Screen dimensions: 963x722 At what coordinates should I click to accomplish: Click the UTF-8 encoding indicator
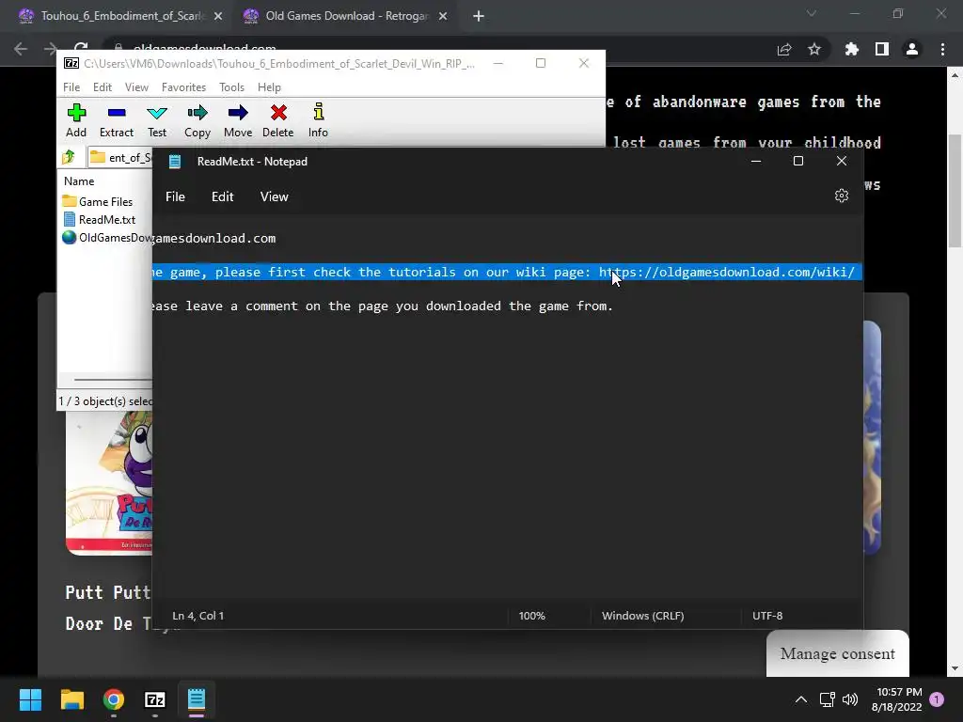pyautogui.click(x=767, y=615)
